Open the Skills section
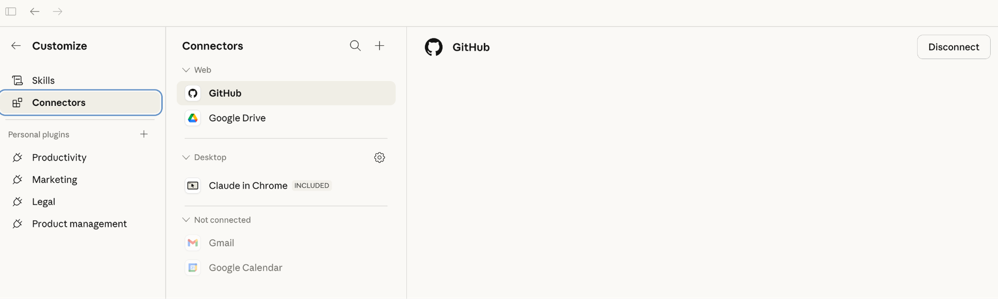Screen dimensions: 998x299 [43, 80]
